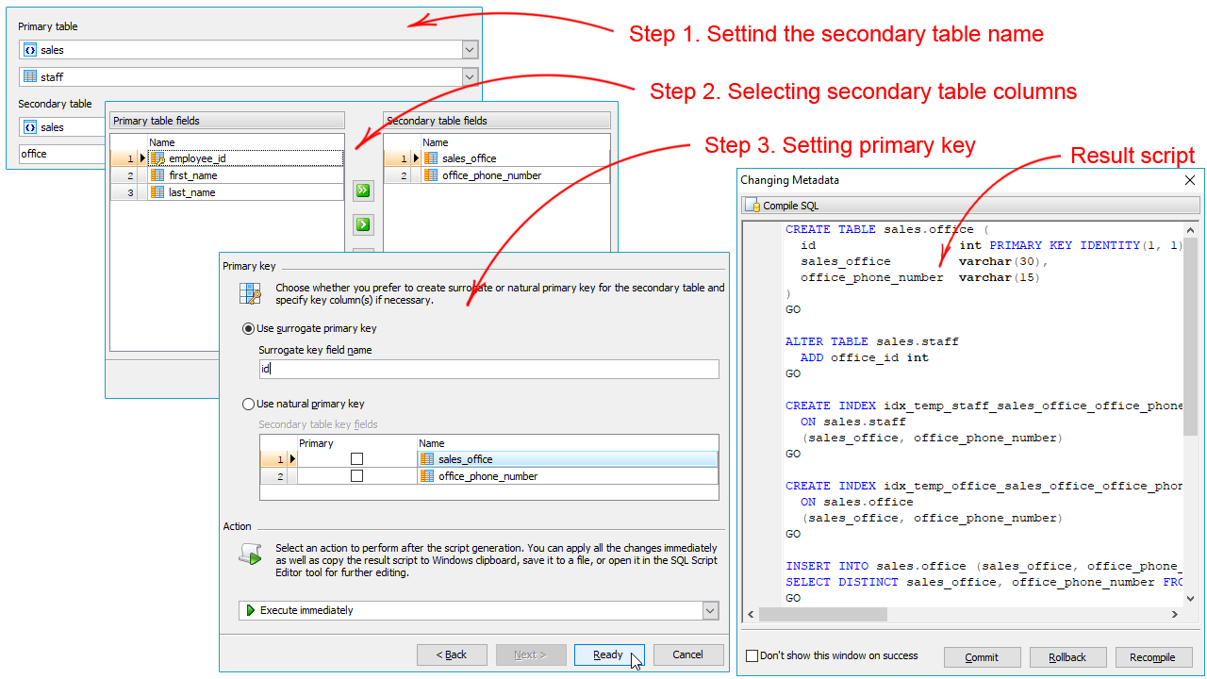Click the employee_id key field icon
Screen dimensions: 1207x679
click(157, 158)
